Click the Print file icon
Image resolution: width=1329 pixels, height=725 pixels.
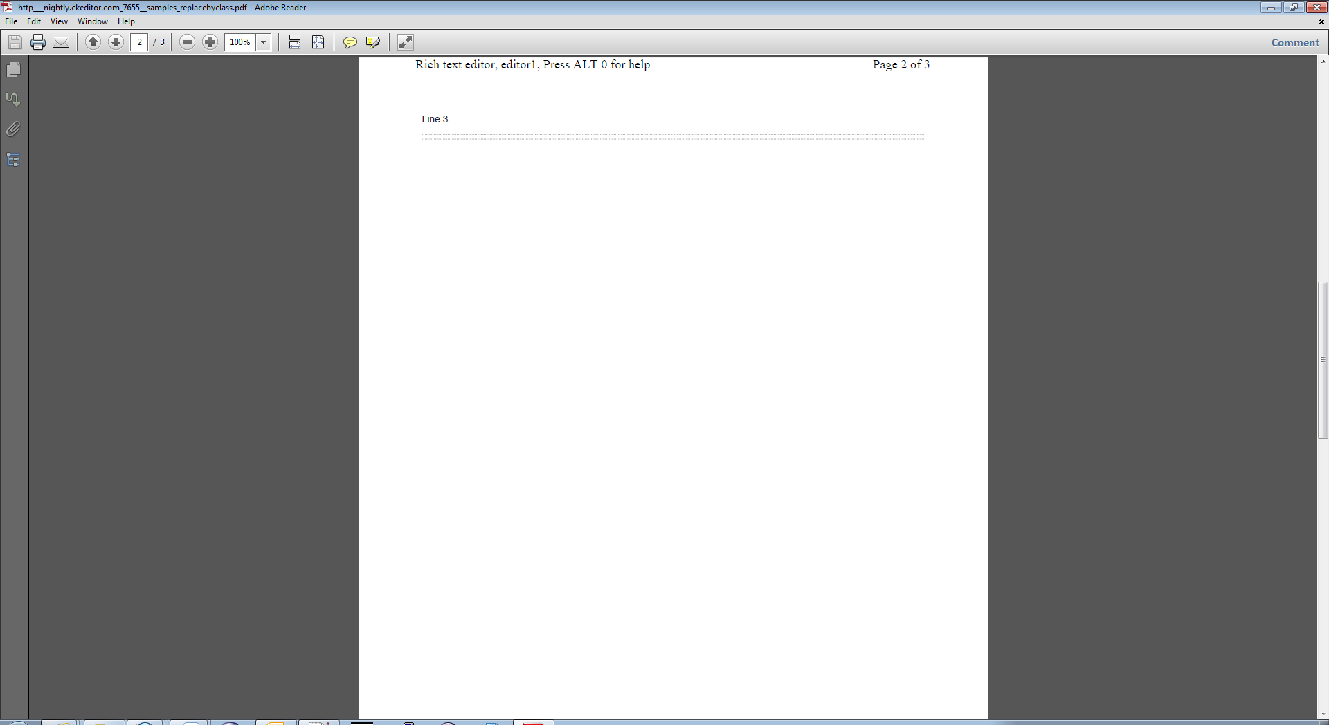pyautogui.click(x=38, y=42)
